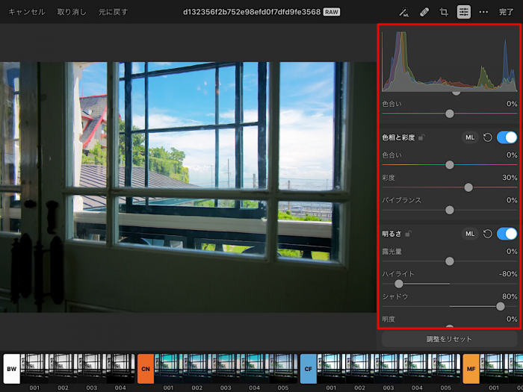Click the -80% value beside ハイライト
This screenshot has width=523, height=392.
[x=508, y=274]
